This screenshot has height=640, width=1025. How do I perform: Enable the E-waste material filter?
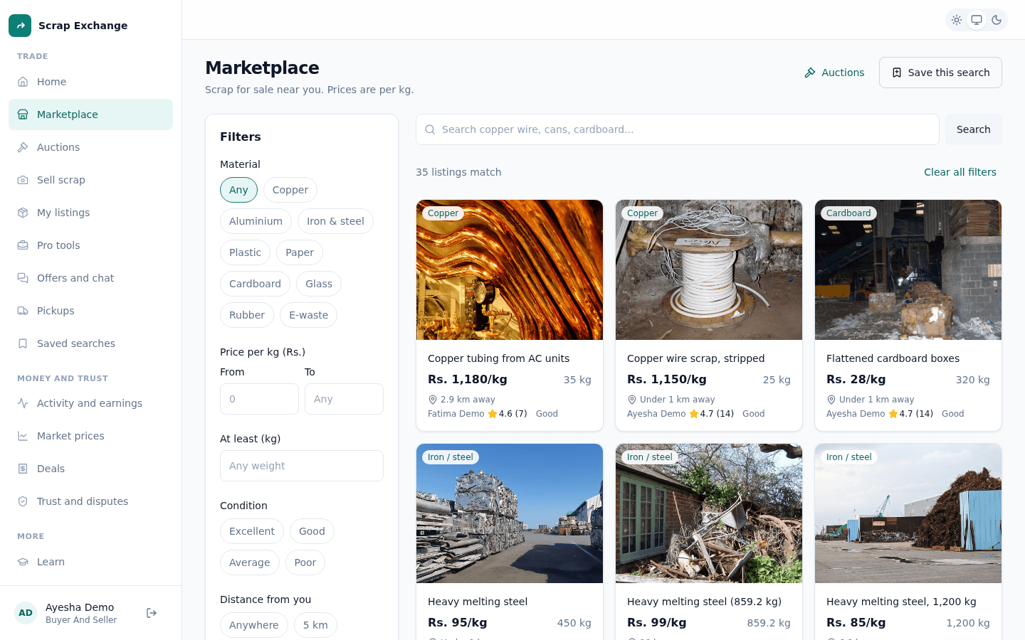click(308, 315)
